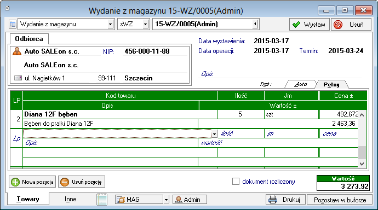Click the Wartość ± column header
The width and height of the screenshot is (378, 210).
click(x=283, y=106)
